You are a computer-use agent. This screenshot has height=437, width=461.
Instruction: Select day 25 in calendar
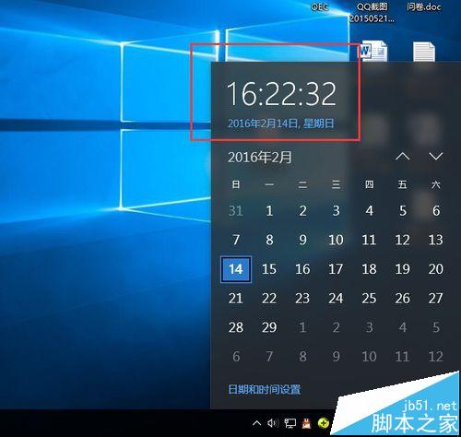(x=370, y=299)
